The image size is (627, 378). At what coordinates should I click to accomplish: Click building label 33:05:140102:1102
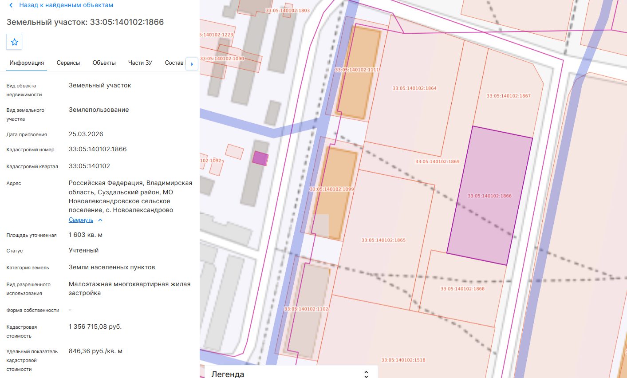click(x=306, y=309)
